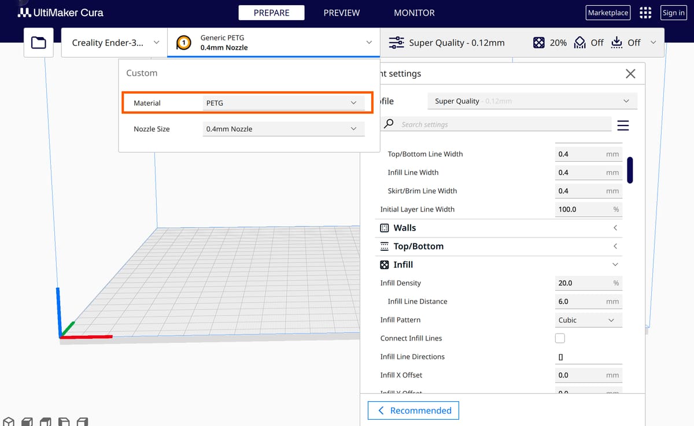Open the settings visibility hamburger menu

[x=623, y=125]
